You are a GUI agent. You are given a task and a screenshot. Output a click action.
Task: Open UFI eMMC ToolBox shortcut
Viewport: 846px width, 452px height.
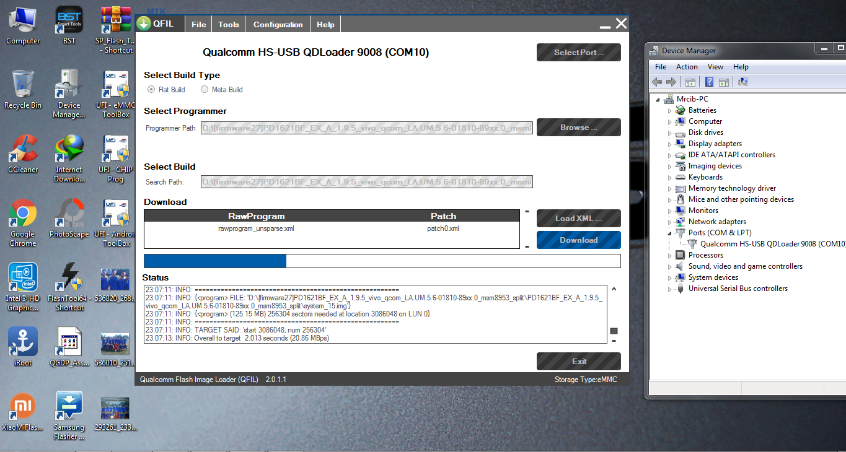[x=116, y=94]
